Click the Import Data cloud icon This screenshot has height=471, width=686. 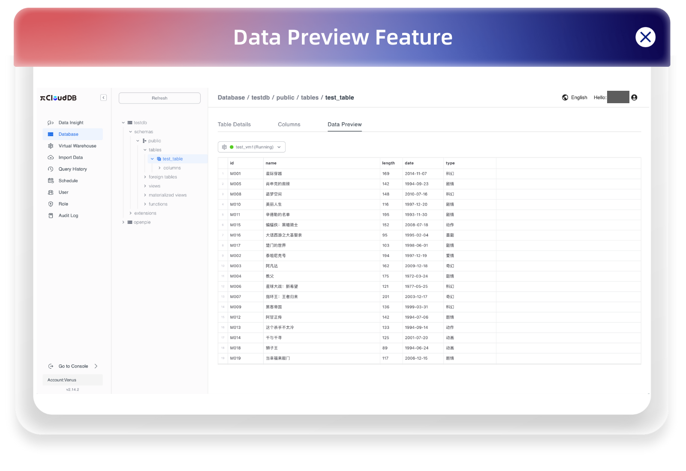tap(51, 158)
